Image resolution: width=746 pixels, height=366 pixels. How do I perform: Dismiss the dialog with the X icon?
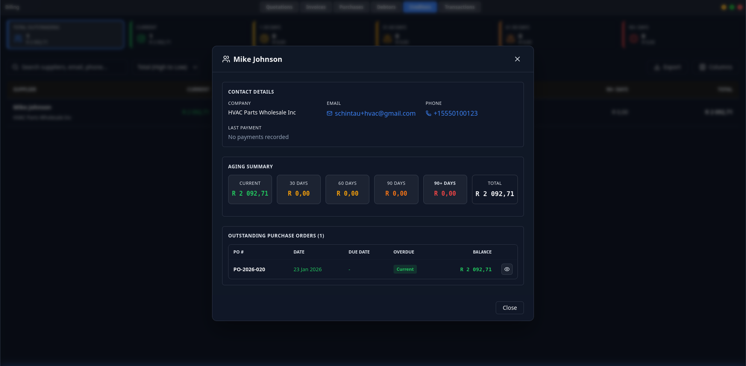click(517, 59)
